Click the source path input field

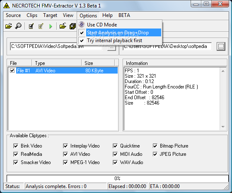(56, 47)
